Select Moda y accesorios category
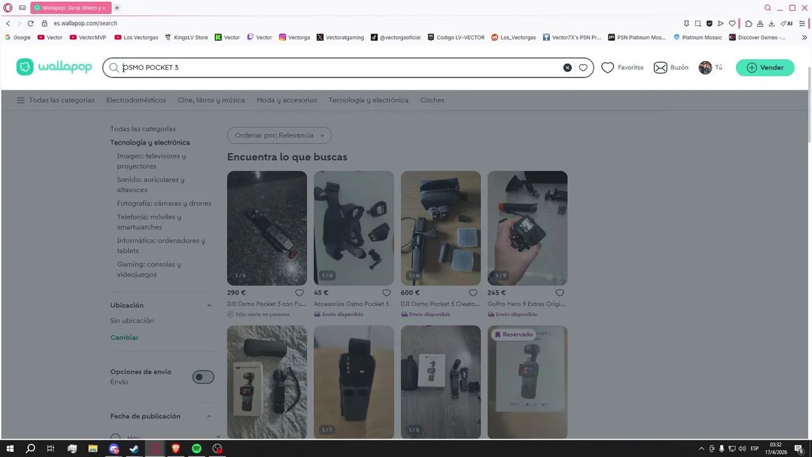 287,100
